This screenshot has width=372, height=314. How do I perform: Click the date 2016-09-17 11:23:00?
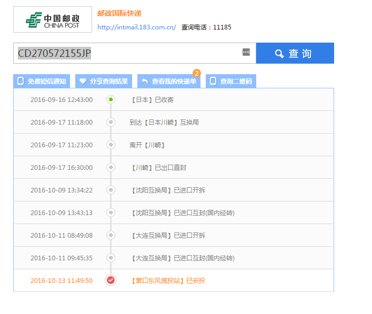click(x=62, y=145)
